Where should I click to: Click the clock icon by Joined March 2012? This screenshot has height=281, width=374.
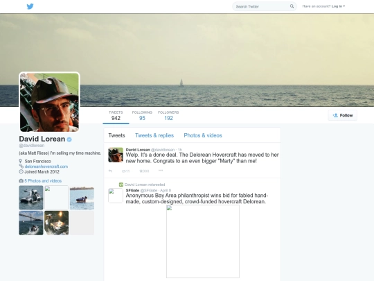pos(21,171)
